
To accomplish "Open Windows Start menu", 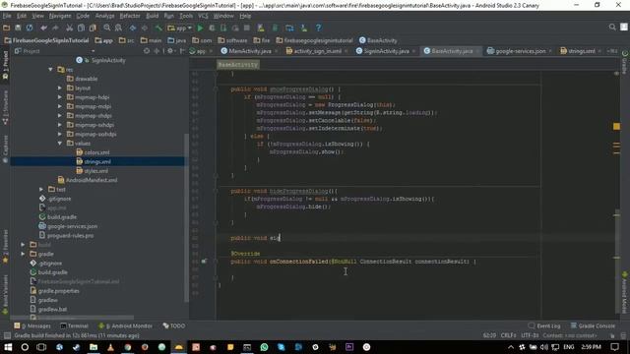I will tap(8, 347).
